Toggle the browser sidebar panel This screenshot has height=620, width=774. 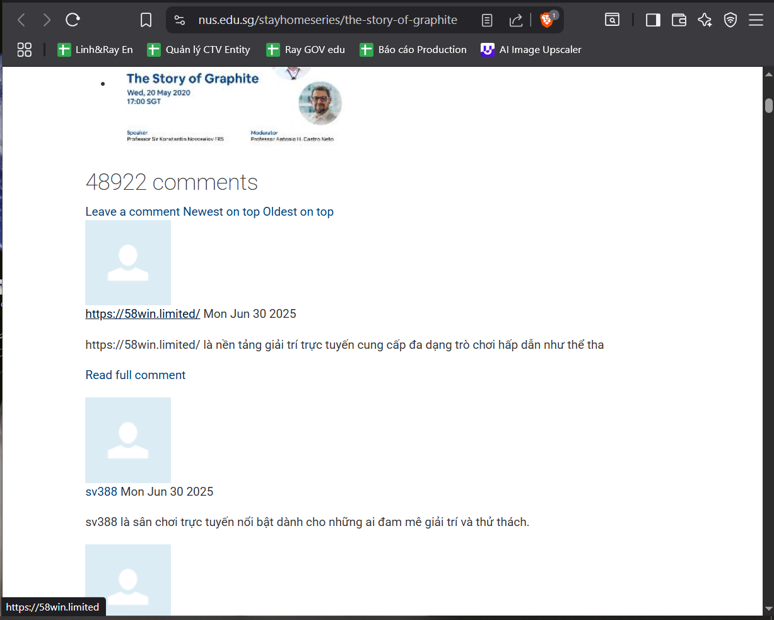653,20
